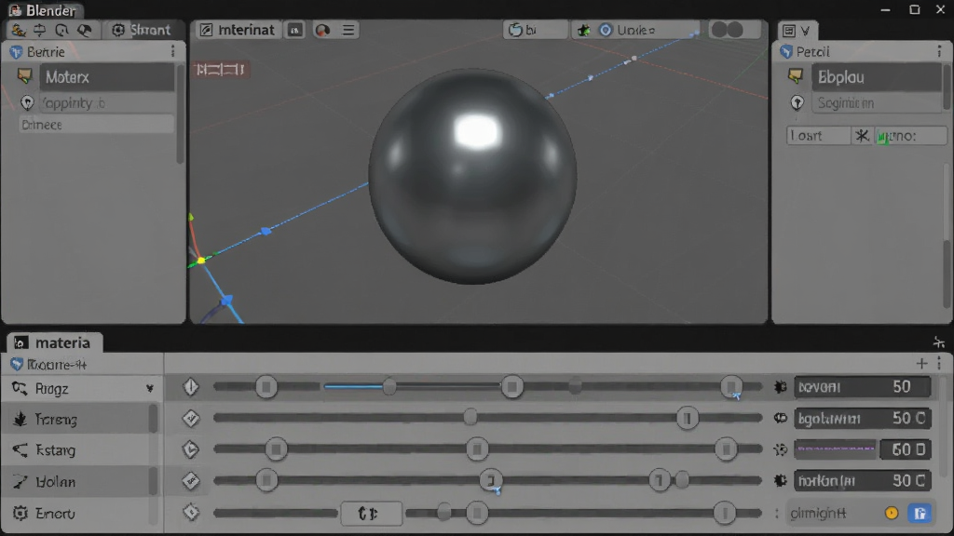Click the shield icon next to Bertrie
954x536 pixels.
coord(17,52)
